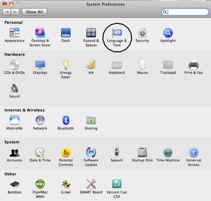This screenshot has height=201, width=211.
Task: Click the magnifying glass in search field
Action: [x=165, y=12]
